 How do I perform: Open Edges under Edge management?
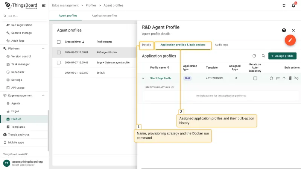point(24,111)
